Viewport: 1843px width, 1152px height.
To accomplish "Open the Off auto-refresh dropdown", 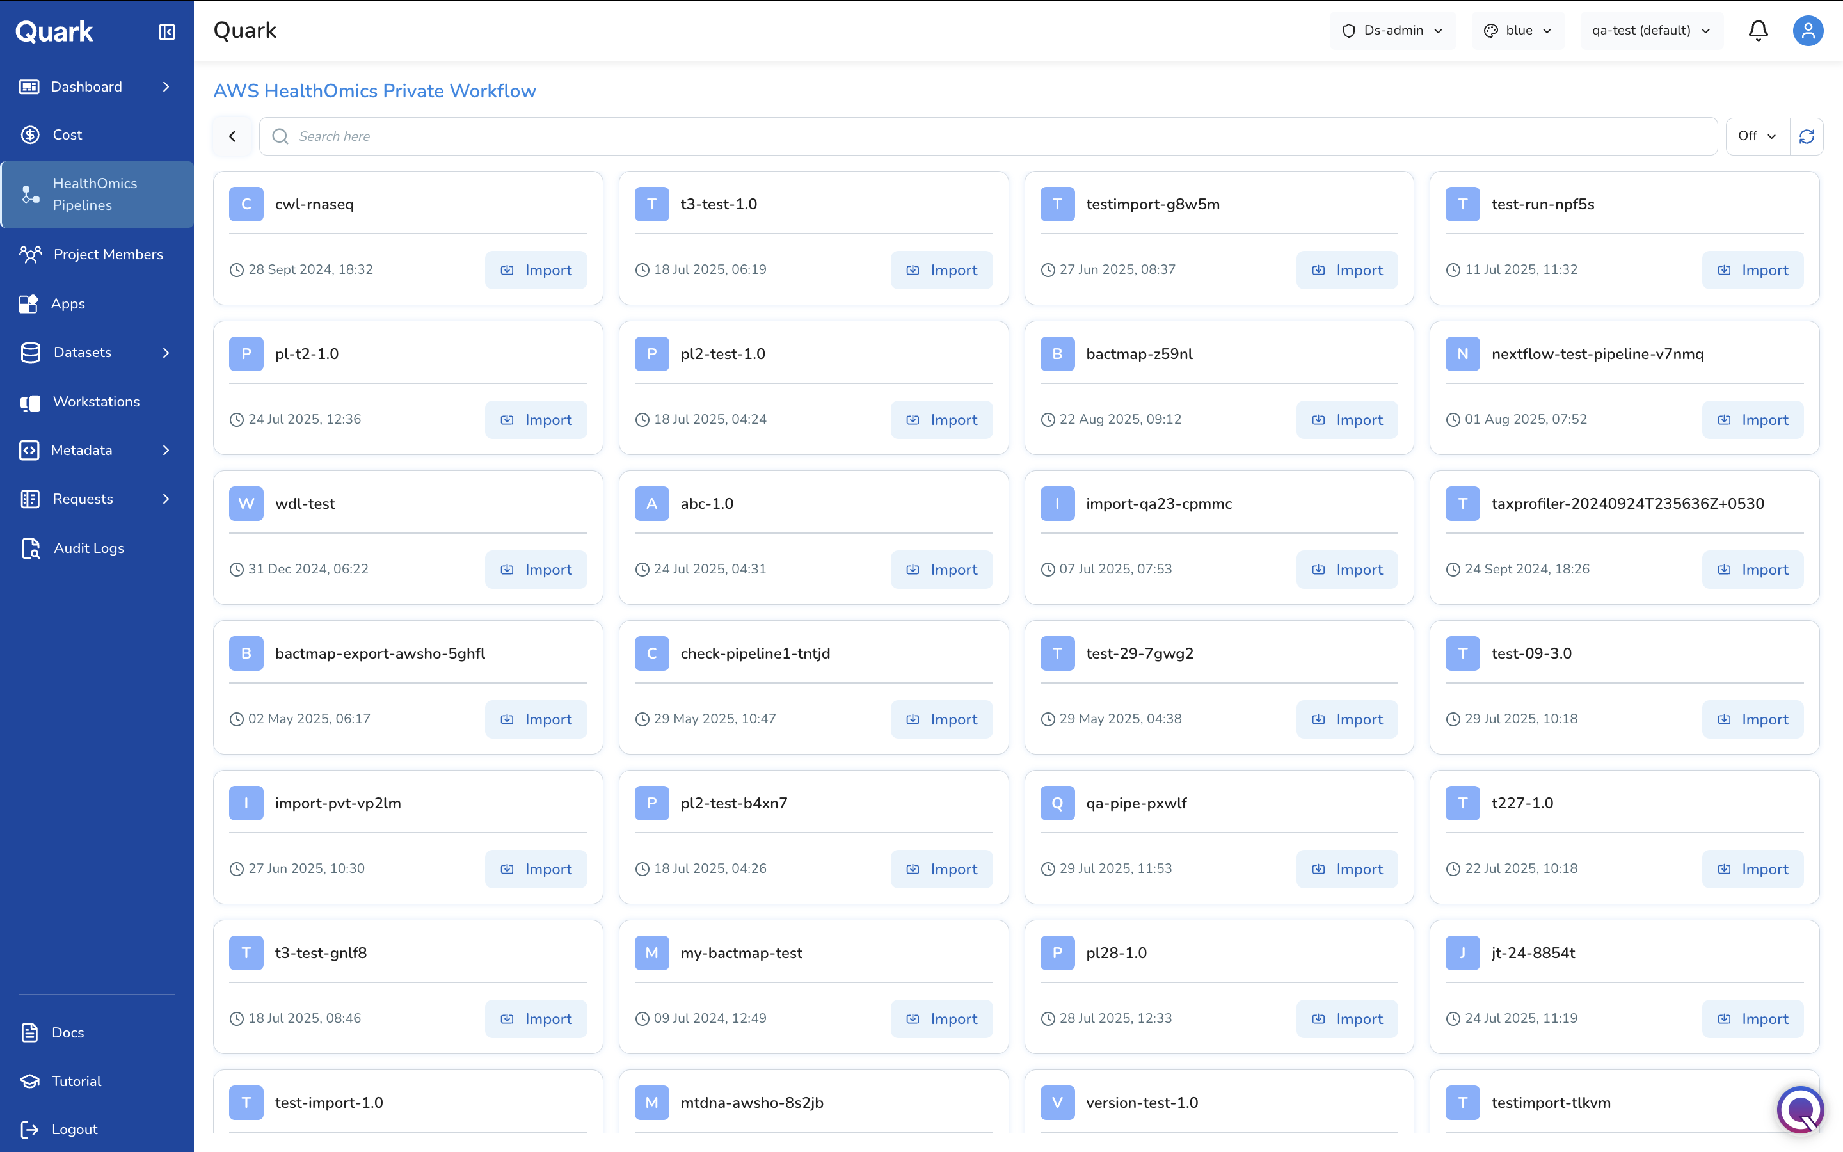I will click(1757, 136).
